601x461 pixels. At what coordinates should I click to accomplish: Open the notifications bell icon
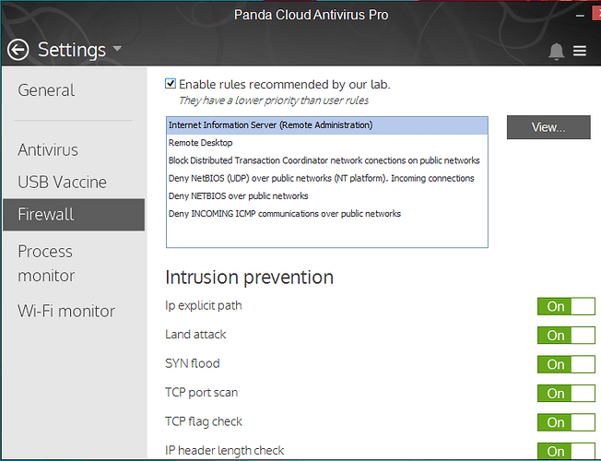point(556,52)
